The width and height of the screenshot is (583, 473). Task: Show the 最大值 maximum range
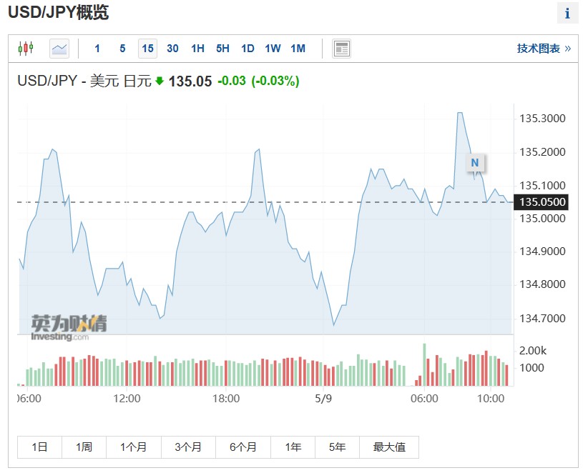[x=389, y=447]
